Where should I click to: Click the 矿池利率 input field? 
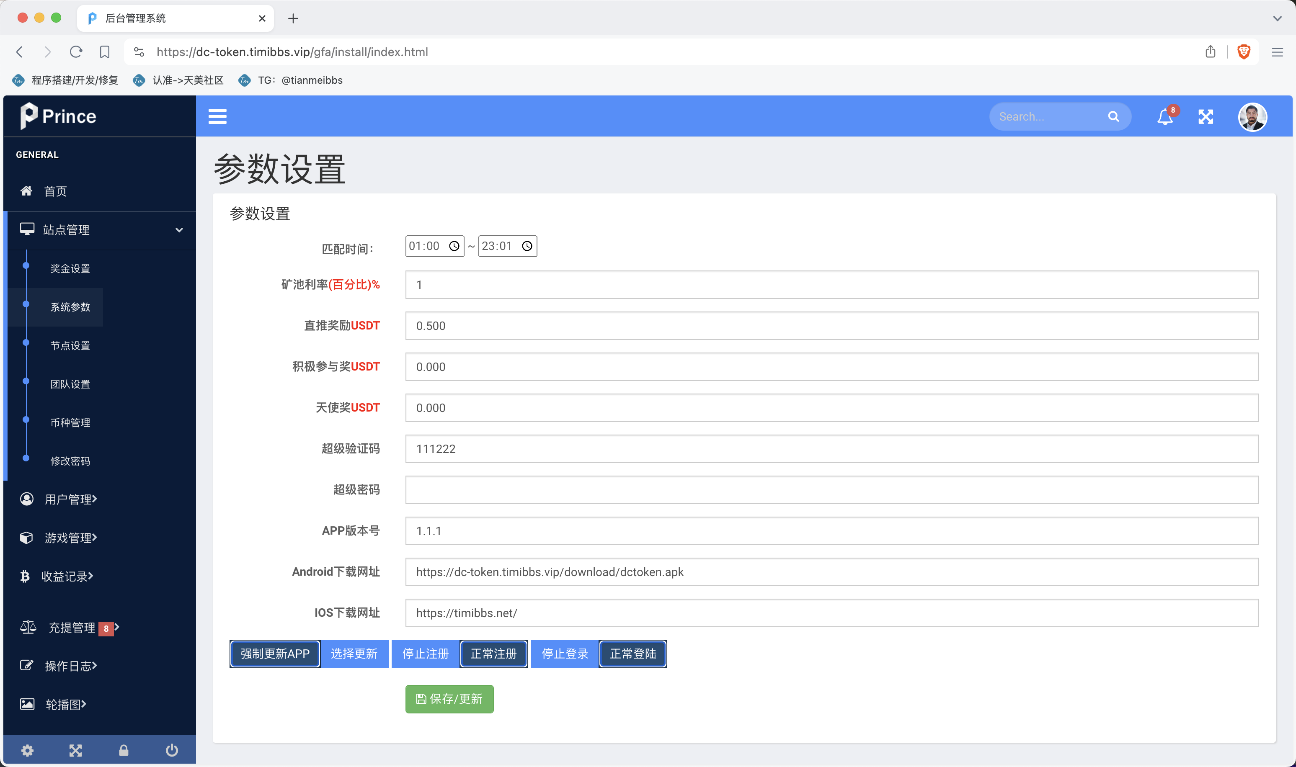pos(832,285)
